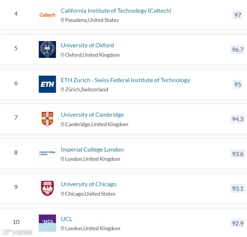Click the location pin beside Pasadena
This screenshot has height=237, width=247.
[x=62, y=20]
